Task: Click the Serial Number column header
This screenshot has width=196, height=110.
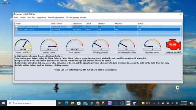Action: [x=61, y=24]
